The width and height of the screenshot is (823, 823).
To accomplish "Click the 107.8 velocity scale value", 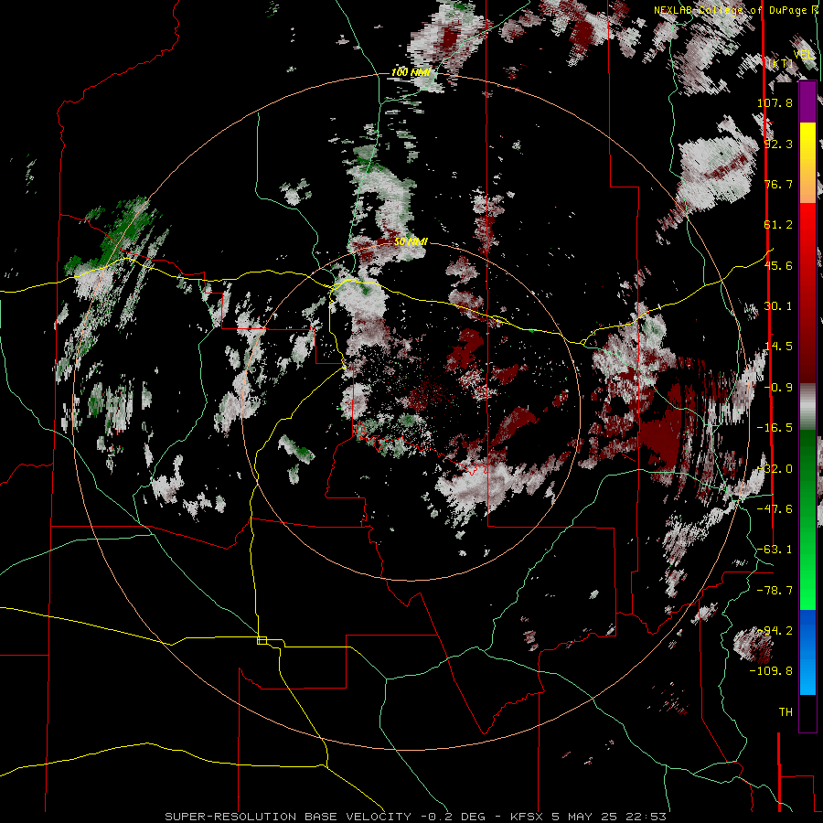I will (775, 102).
